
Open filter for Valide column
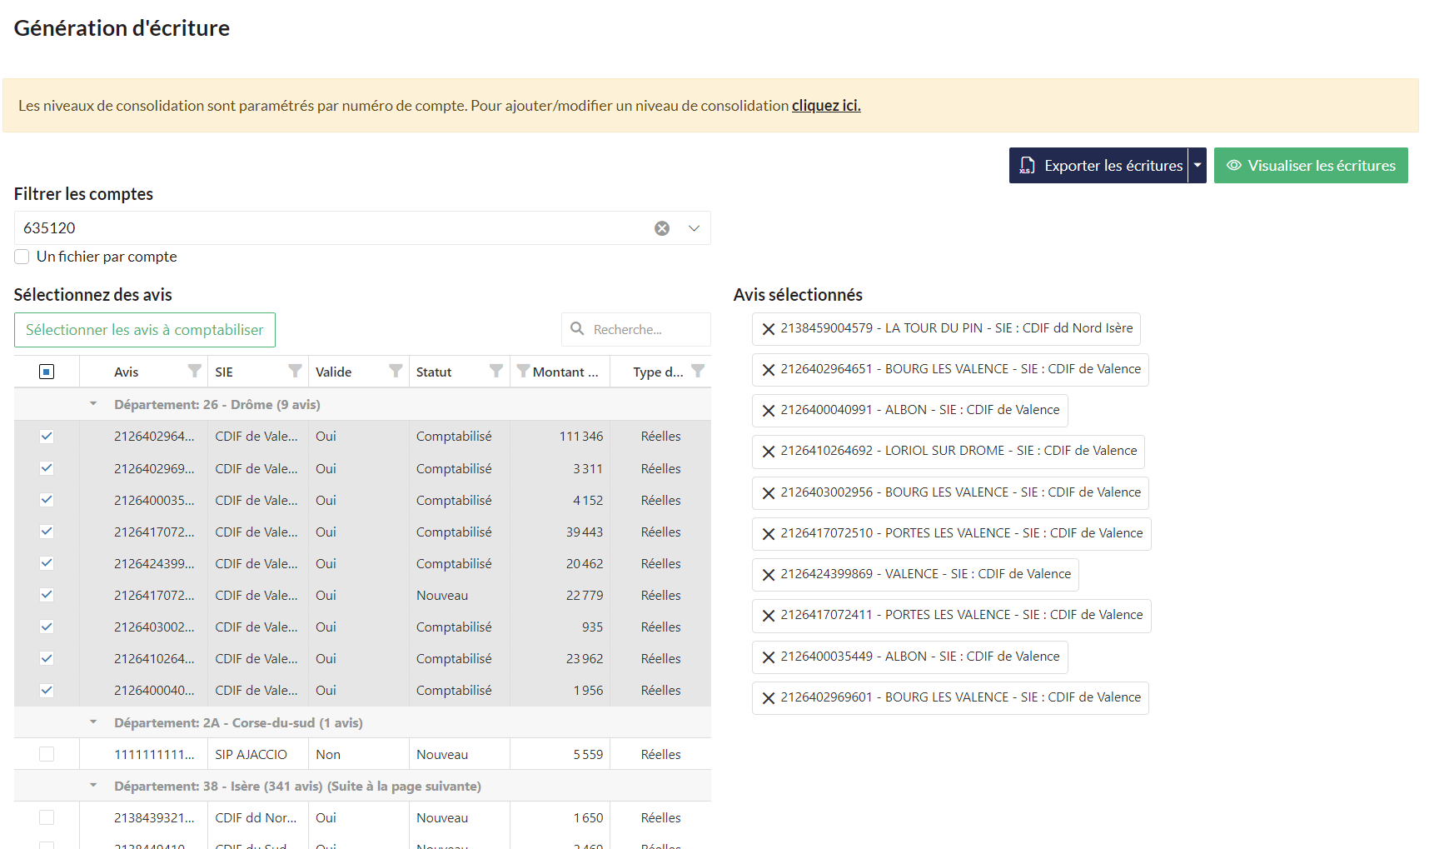[x=396, y=371]
